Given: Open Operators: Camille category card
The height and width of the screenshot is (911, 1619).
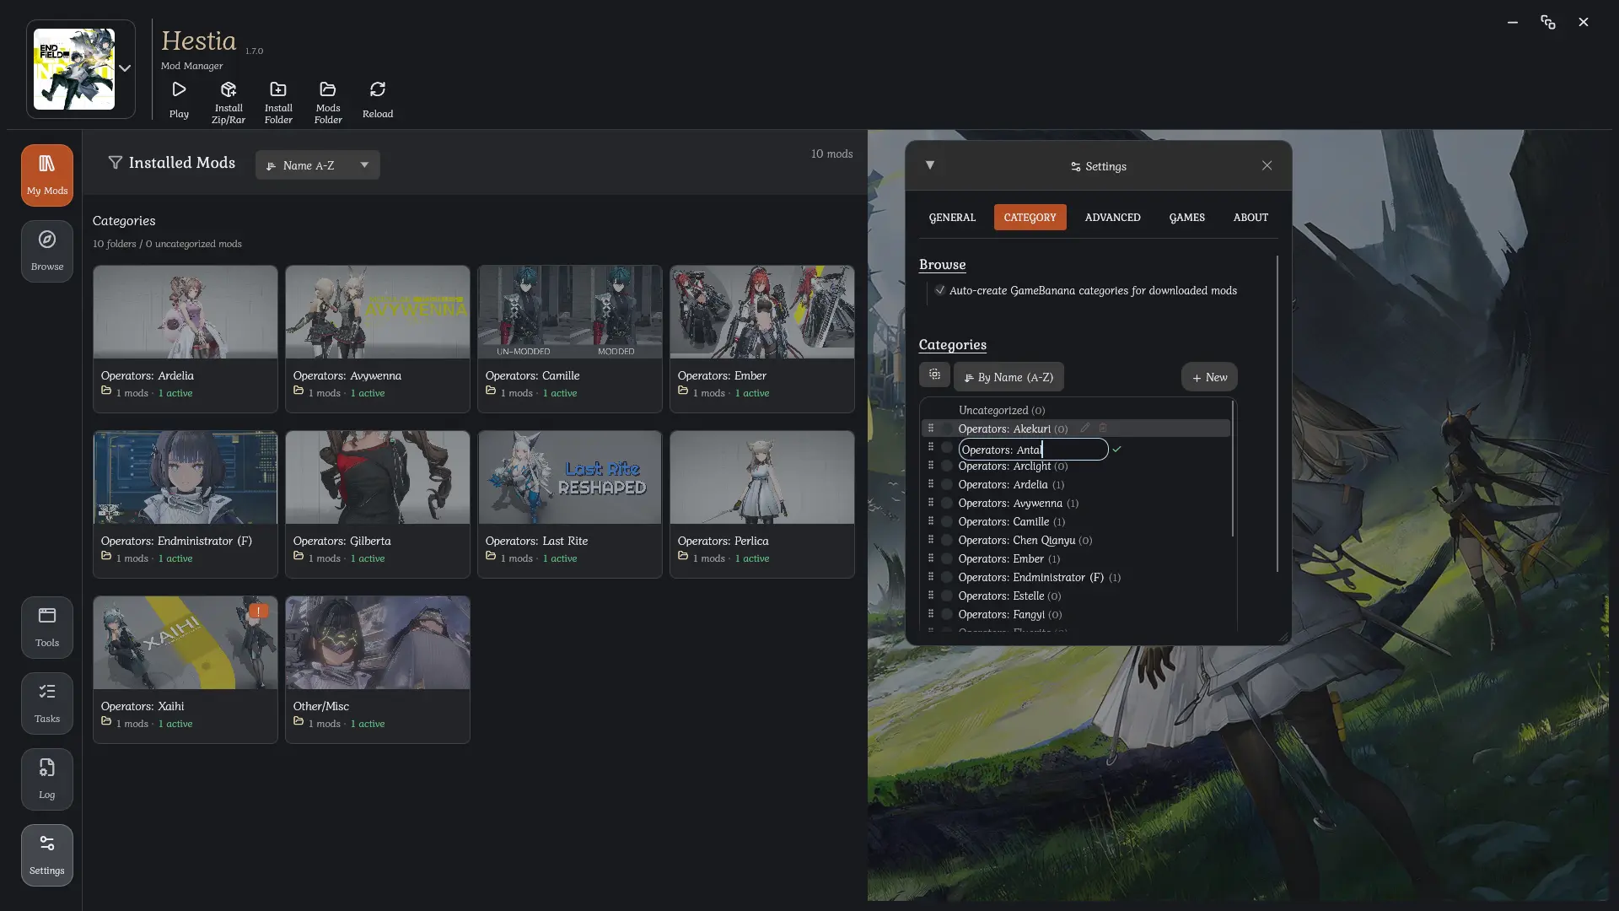Looking at the screenshot, I should tap(570, 339).
